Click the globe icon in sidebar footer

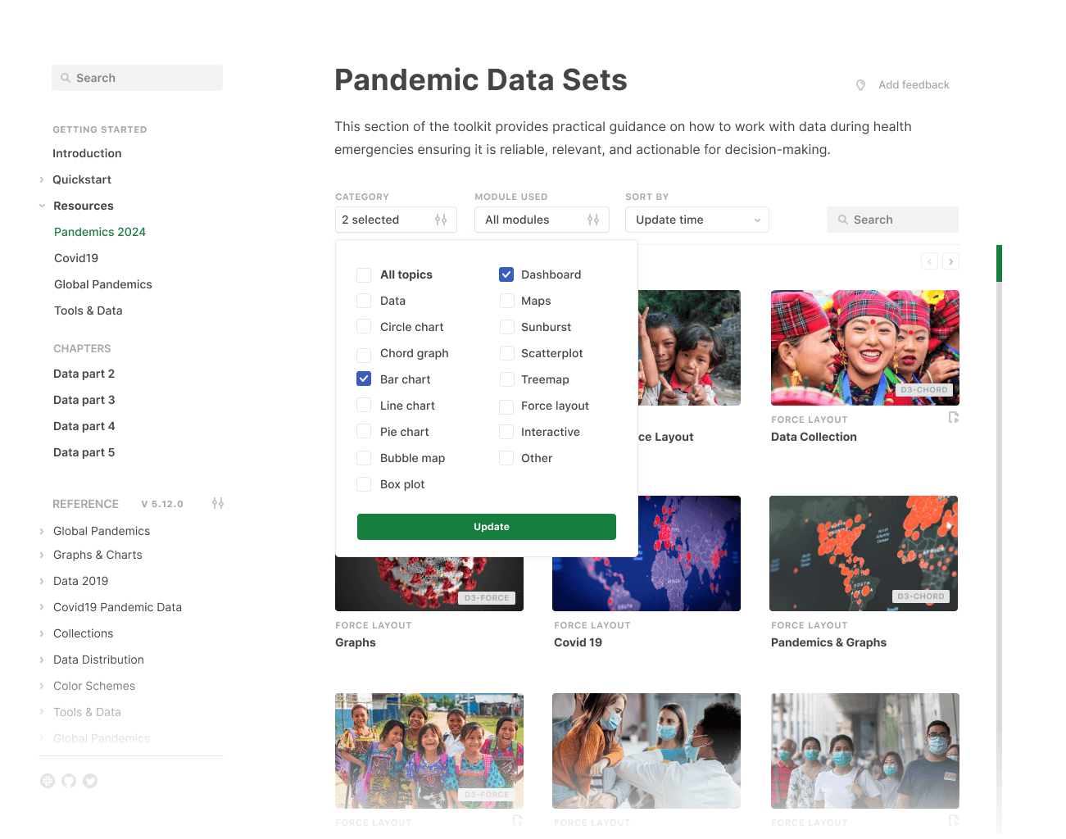tap(48, 781)
